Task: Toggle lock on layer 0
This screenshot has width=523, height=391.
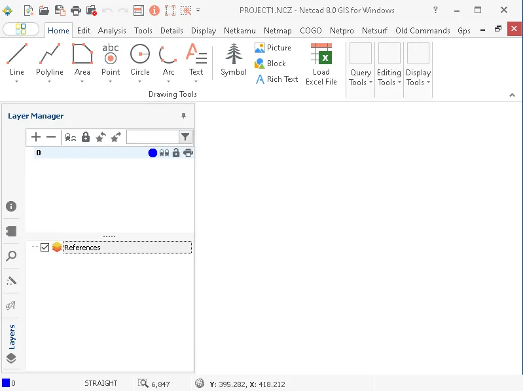Action: click(x=176, y=153)
